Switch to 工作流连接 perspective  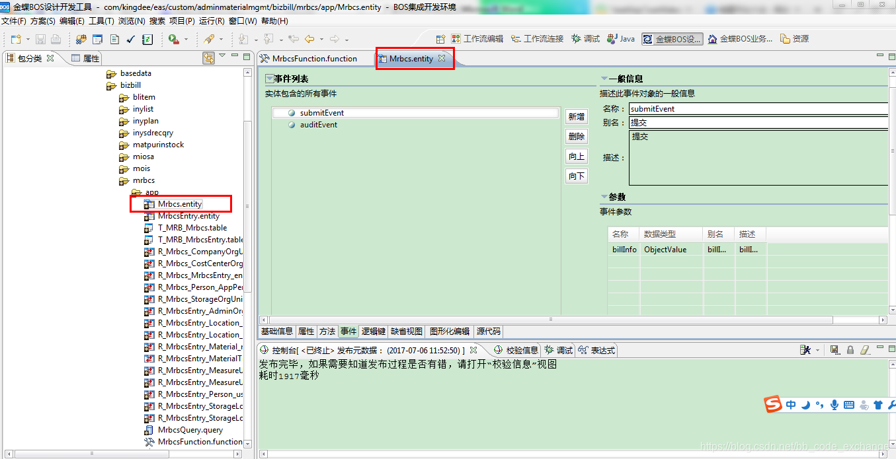[537, 39]
